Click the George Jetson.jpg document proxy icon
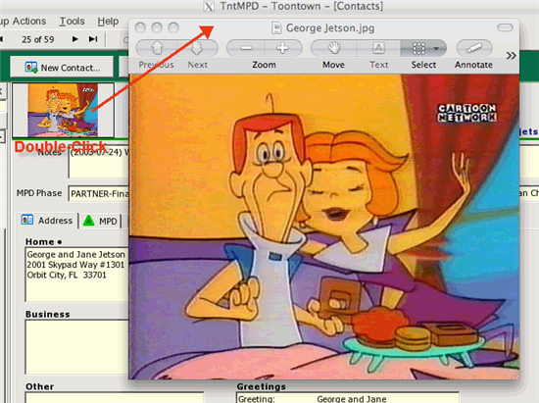The height and width of the screenshot is (403, 539). pyautogui.click(x=276, y=27)
